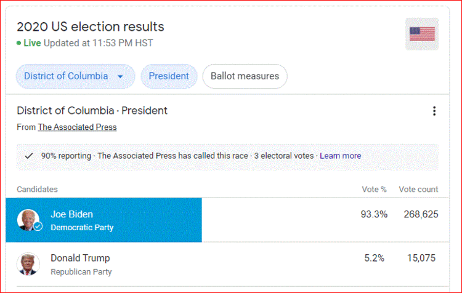Screen dimensions: 462x293
Task: Click the Learn more link
Action: [340, 156]
